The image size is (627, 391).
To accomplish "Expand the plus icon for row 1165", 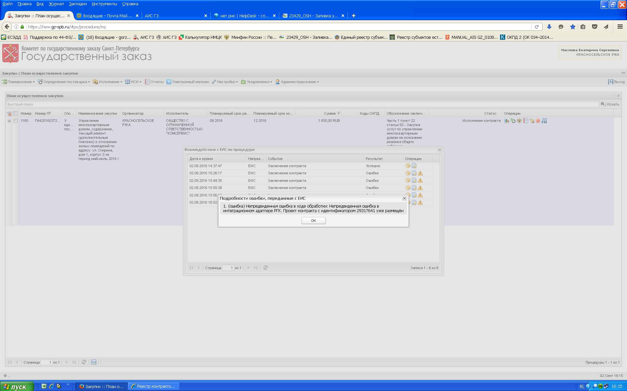I will coord(9,121).
